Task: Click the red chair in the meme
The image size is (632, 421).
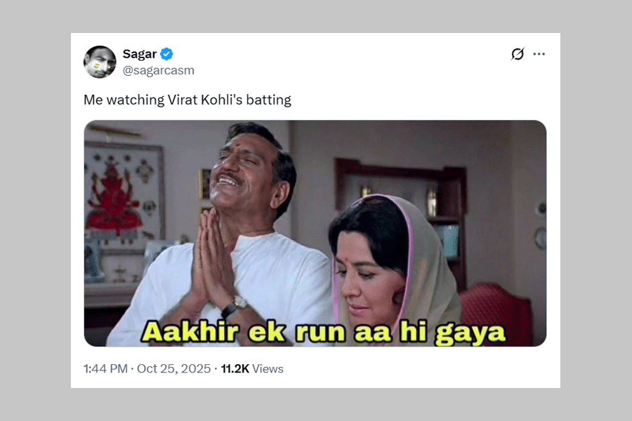Action: pos(496,312)
